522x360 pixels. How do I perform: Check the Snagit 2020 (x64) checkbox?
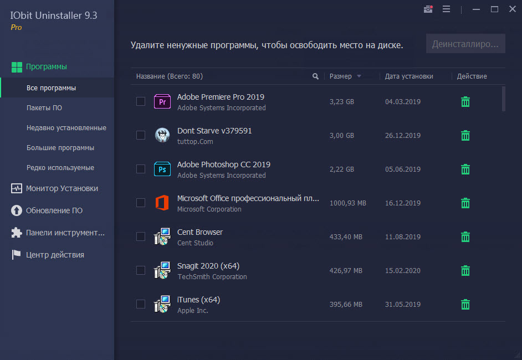click(x=141, y=270)
